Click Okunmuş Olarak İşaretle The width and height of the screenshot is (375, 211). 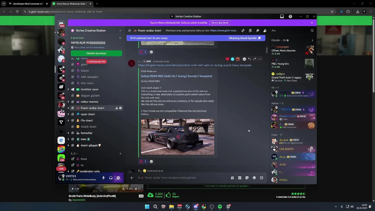pyautogui.click(x=245, y=38)
